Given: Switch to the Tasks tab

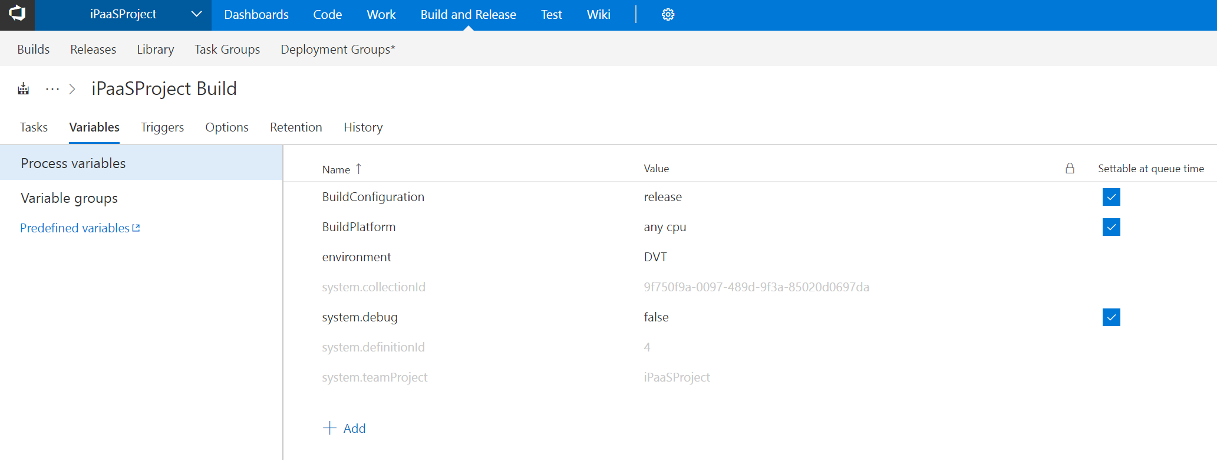Looking at the screenshot, I should (x=34, y=127).
